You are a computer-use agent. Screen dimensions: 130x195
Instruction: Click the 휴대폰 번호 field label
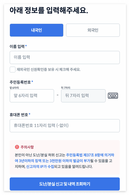coord(19,114)
